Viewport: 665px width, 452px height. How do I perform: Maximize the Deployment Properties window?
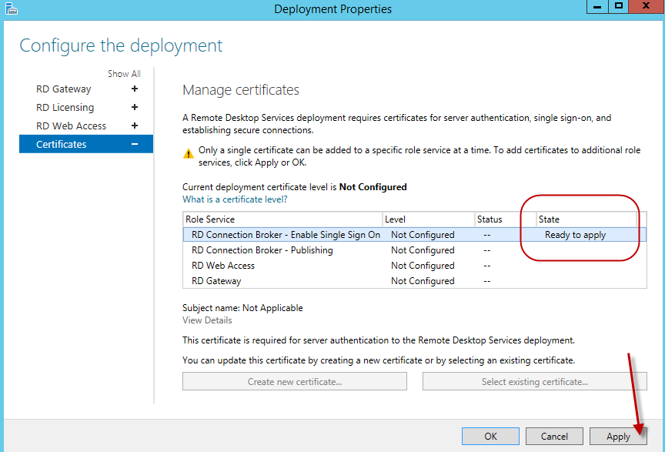[x=618, y=7]
